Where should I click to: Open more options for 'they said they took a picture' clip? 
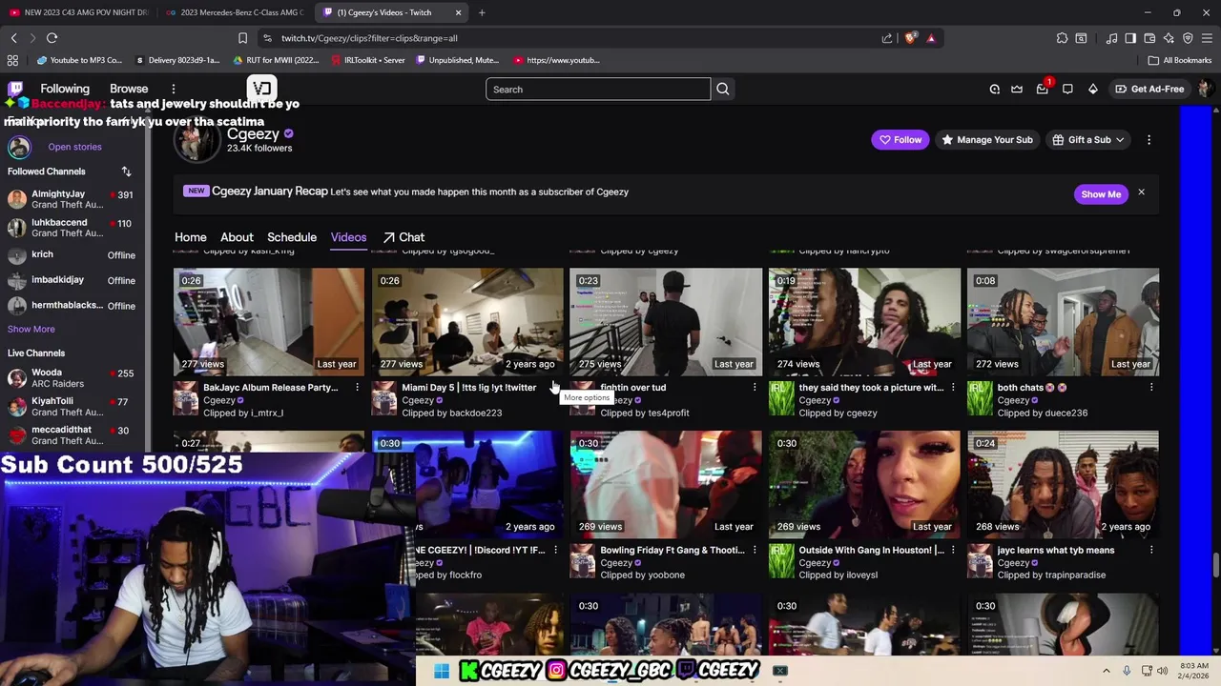point(952,388)
